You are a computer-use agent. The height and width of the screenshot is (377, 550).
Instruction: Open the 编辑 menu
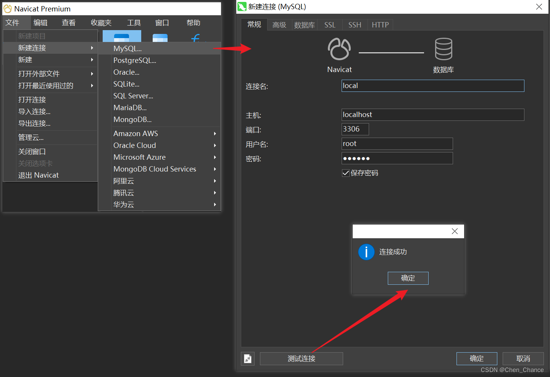40,23
